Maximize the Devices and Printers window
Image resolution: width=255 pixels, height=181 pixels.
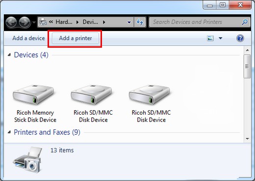(x=223, y=5)
